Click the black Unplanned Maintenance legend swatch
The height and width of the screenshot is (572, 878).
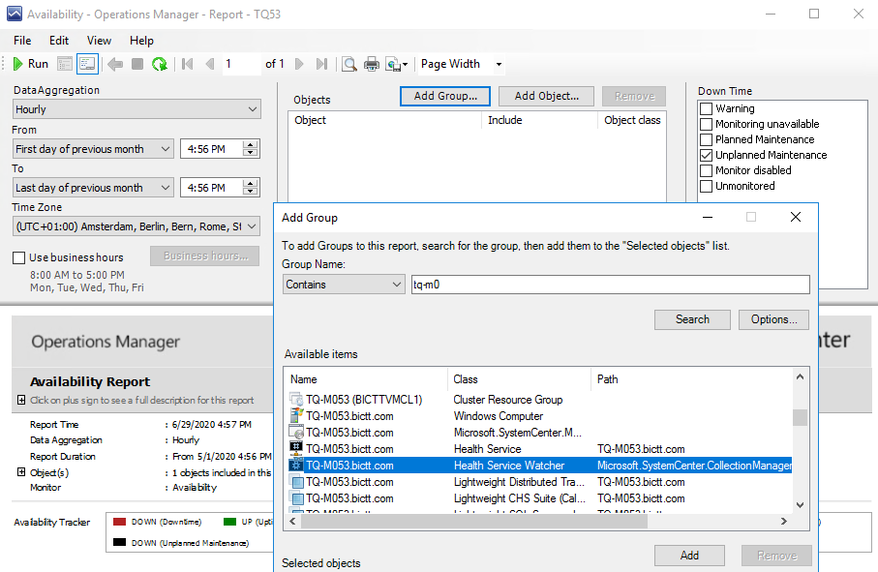119,542
